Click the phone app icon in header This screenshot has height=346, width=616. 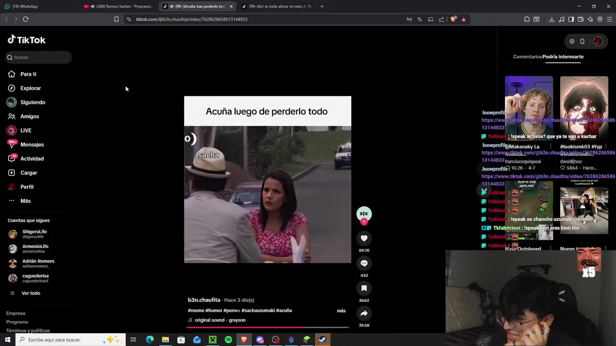coord(582,41)
